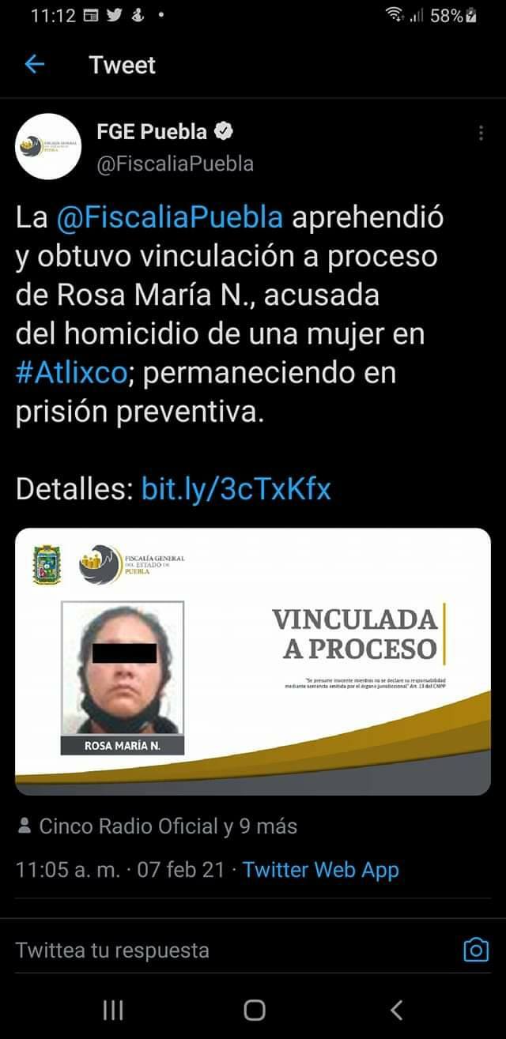Tap the FGE Puebla account name

click(x=152, y=131)
